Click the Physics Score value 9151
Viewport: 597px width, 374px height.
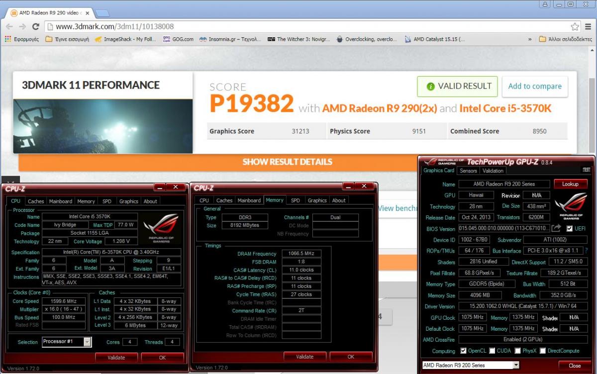(x=419, y=131)
